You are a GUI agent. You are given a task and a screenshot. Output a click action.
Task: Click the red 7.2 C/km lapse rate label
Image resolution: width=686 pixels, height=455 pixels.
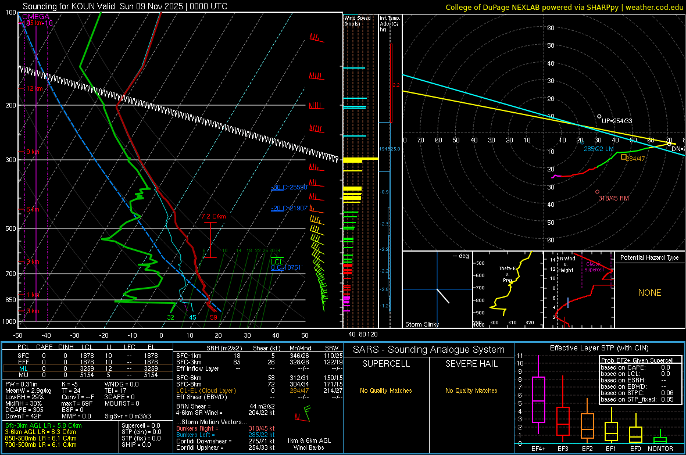pyautogui.click(x=213, y=217)
